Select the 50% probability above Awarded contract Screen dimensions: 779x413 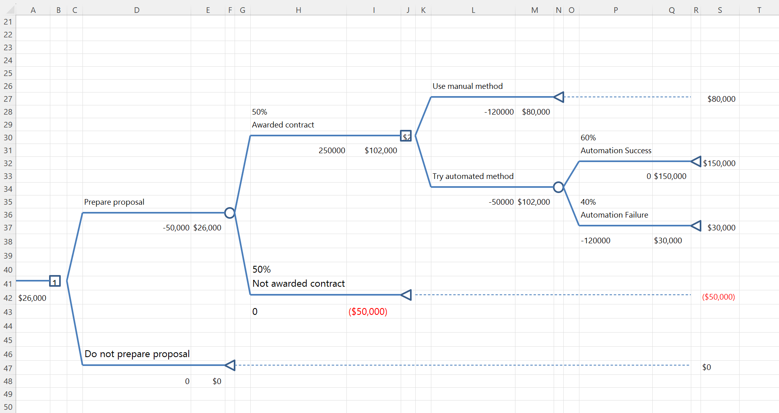pyautogui.click(x=260, y=112)
